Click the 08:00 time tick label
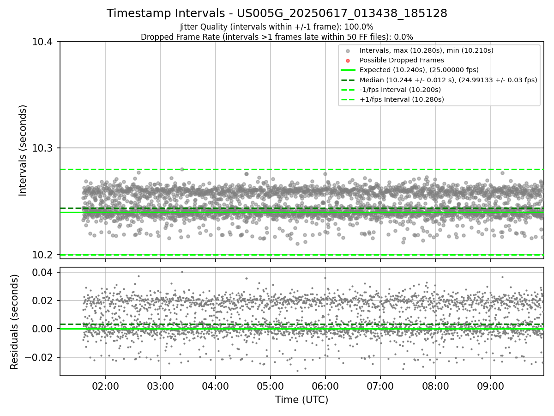 tap(435, 385)
